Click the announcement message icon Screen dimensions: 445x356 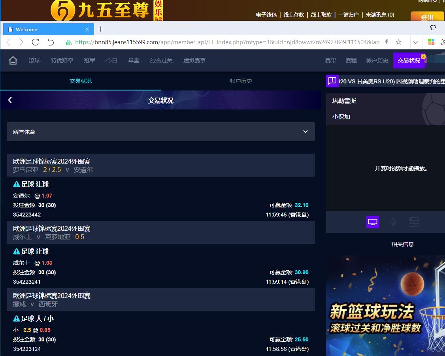pyautogui.click(x=332, y=81)
